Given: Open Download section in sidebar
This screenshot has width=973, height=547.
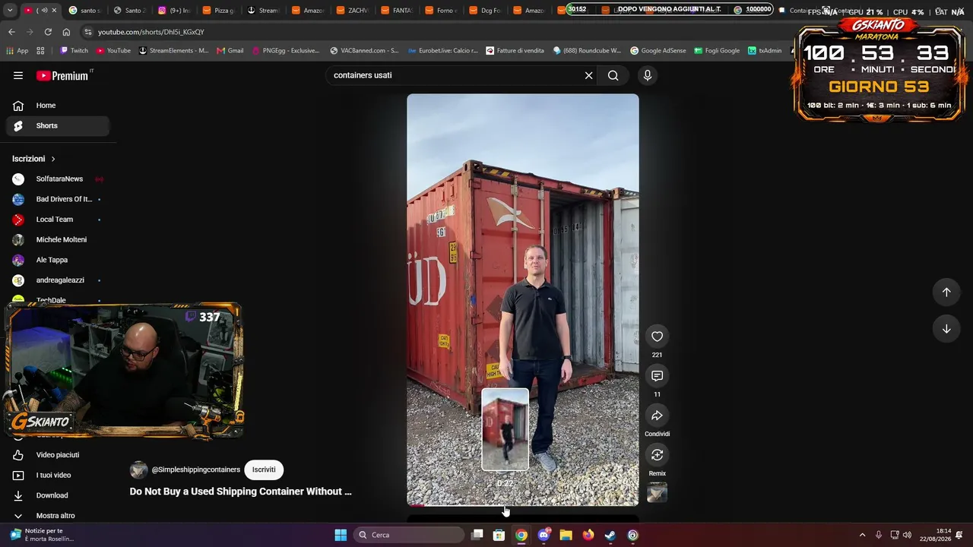Looking at the screenshot, I should pos(58,495).
